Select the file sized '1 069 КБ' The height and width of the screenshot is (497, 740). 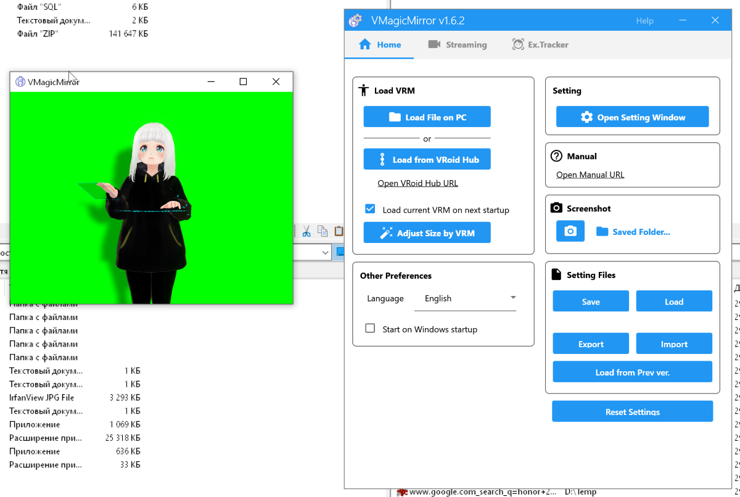point(125,424)
